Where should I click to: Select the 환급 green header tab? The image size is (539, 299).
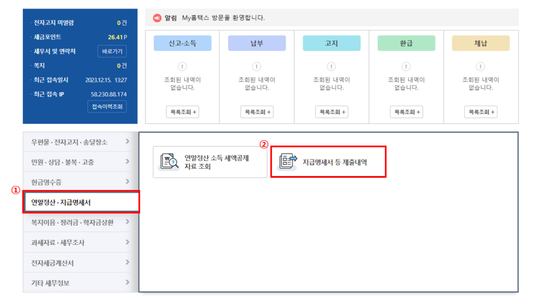point(406,43)
